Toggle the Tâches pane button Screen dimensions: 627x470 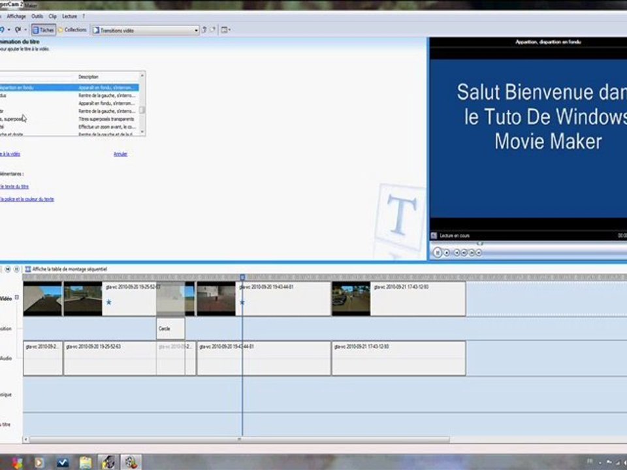coord(44,30)
